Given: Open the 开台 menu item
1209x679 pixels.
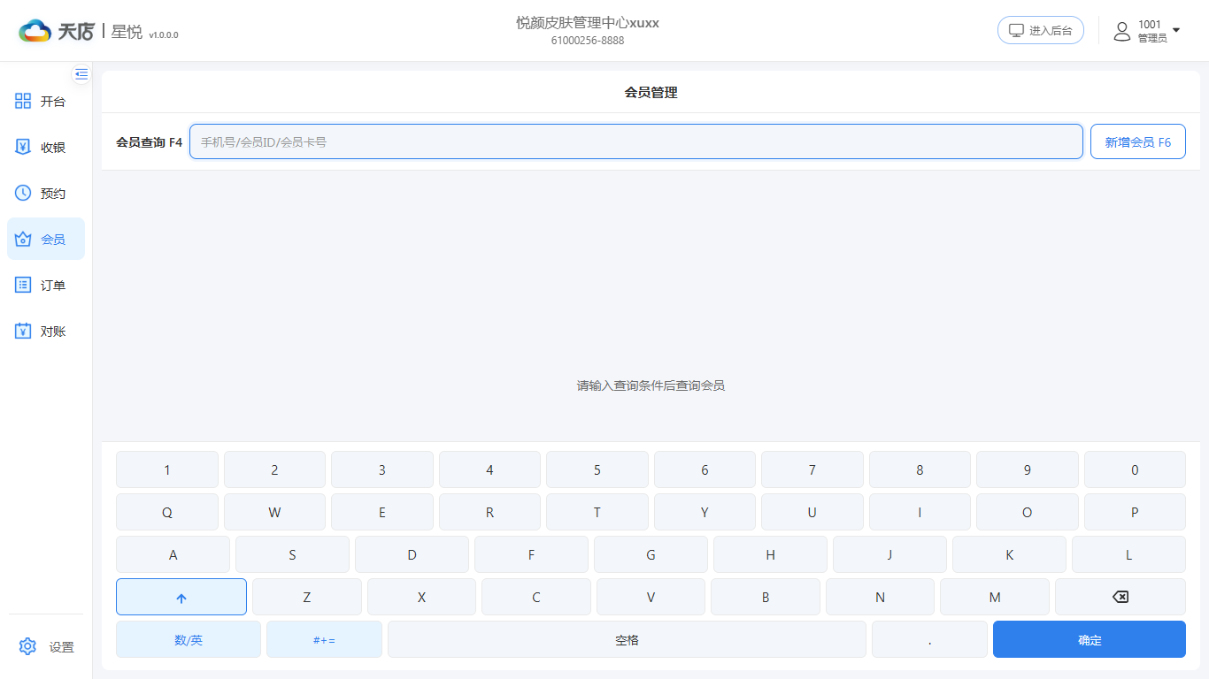Looking at the screenshot, I should tap(46, 102).
